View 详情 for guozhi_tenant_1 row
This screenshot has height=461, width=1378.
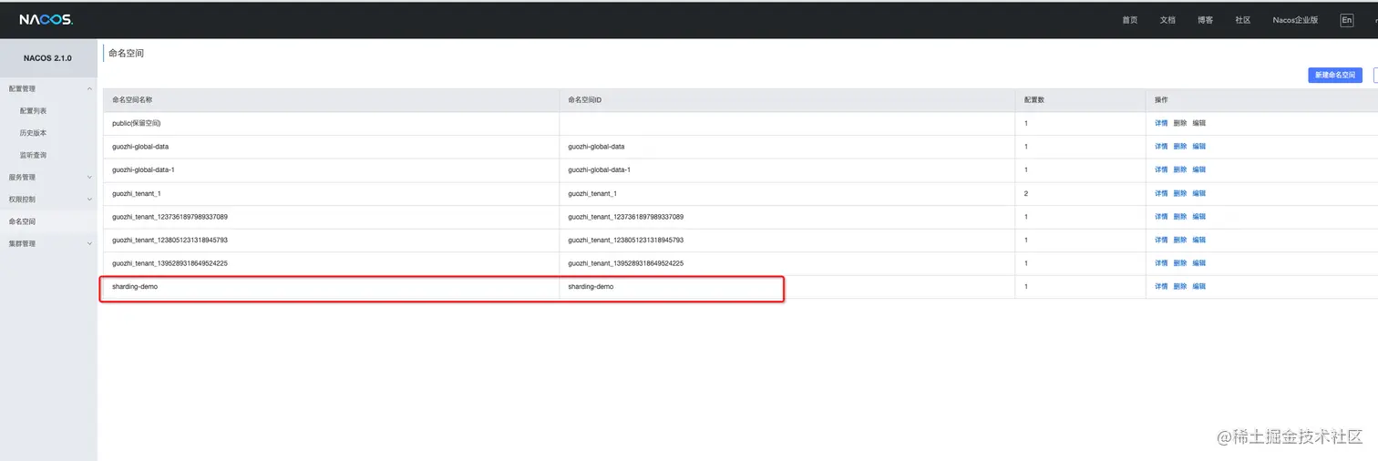coord(1161,193)
